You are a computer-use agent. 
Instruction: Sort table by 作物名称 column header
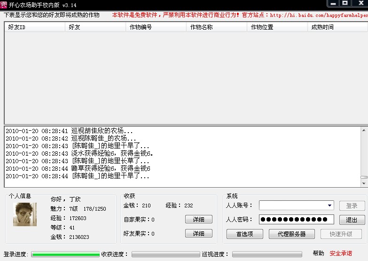pyautogui.click(x=216, y=27)
